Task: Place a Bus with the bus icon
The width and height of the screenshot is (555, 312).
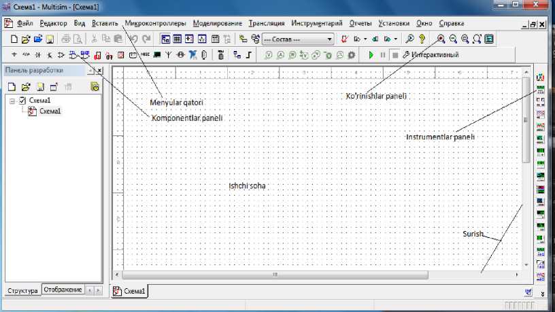Action: [x=249, y=55]
